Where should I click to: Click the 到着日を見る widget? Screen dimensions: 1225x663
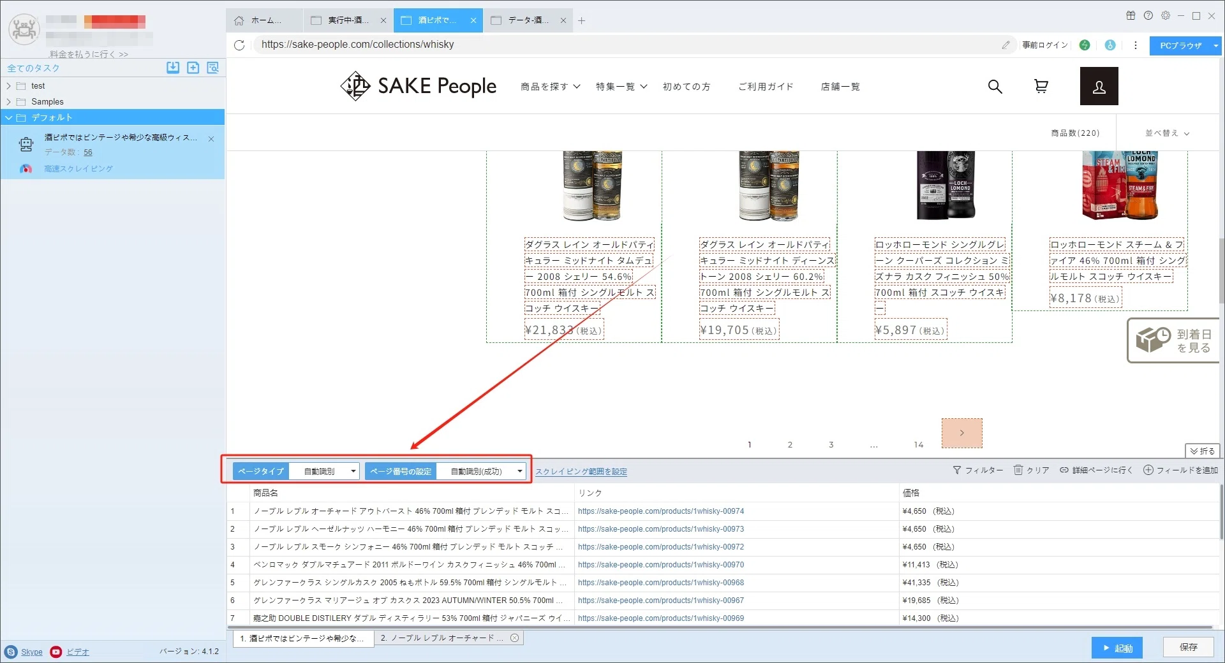click(x=1174, y=341)
